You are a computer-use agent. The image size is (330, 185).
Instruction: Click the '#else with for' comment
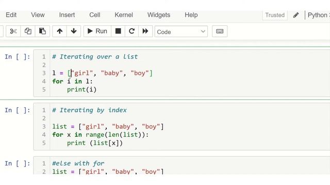click(78, 163)
